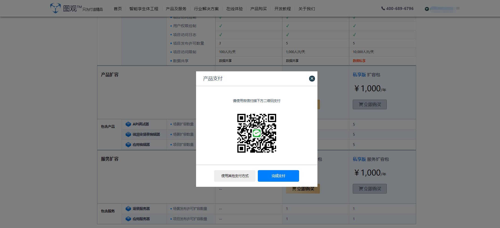Click the 请使用微信扫描下方二维码支付 instruction text
This screenshot has height=228, width=500.
point(257,101)
